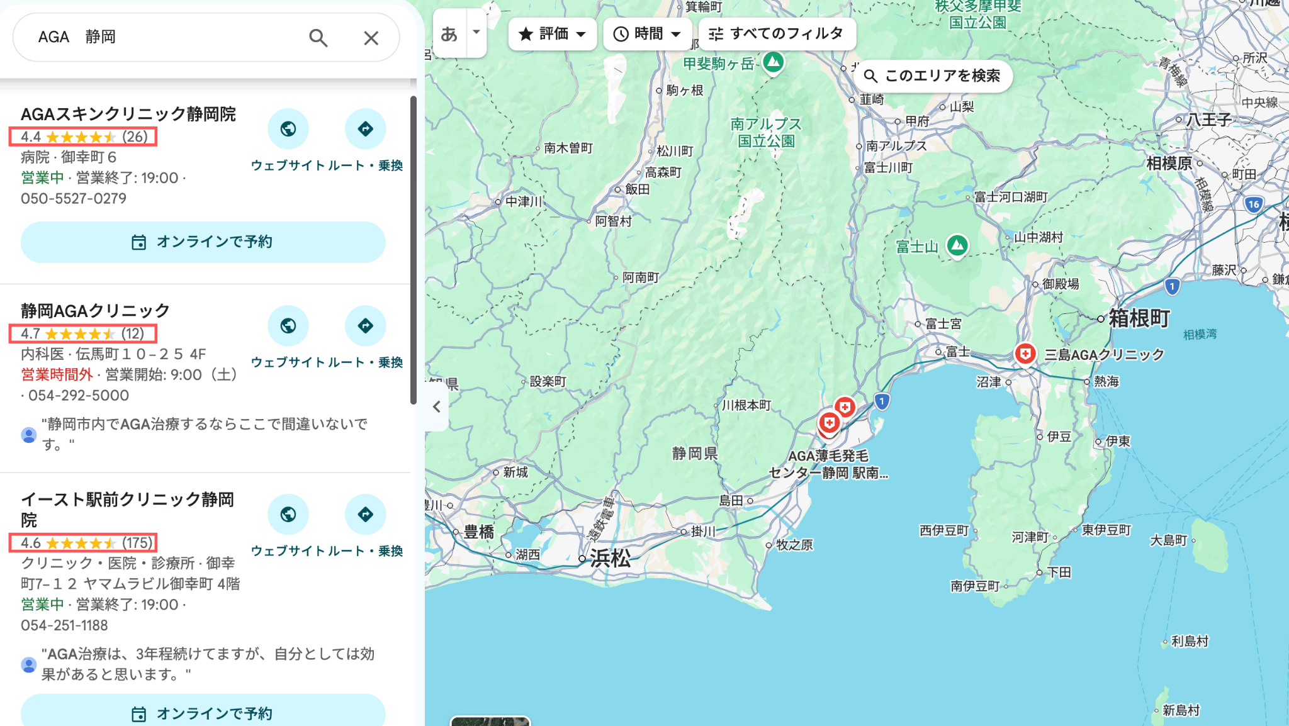Click the search magnifier icon

tap(318, 38)
